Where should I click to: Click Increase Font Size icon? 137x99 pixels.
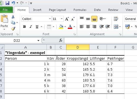[67, 19]
